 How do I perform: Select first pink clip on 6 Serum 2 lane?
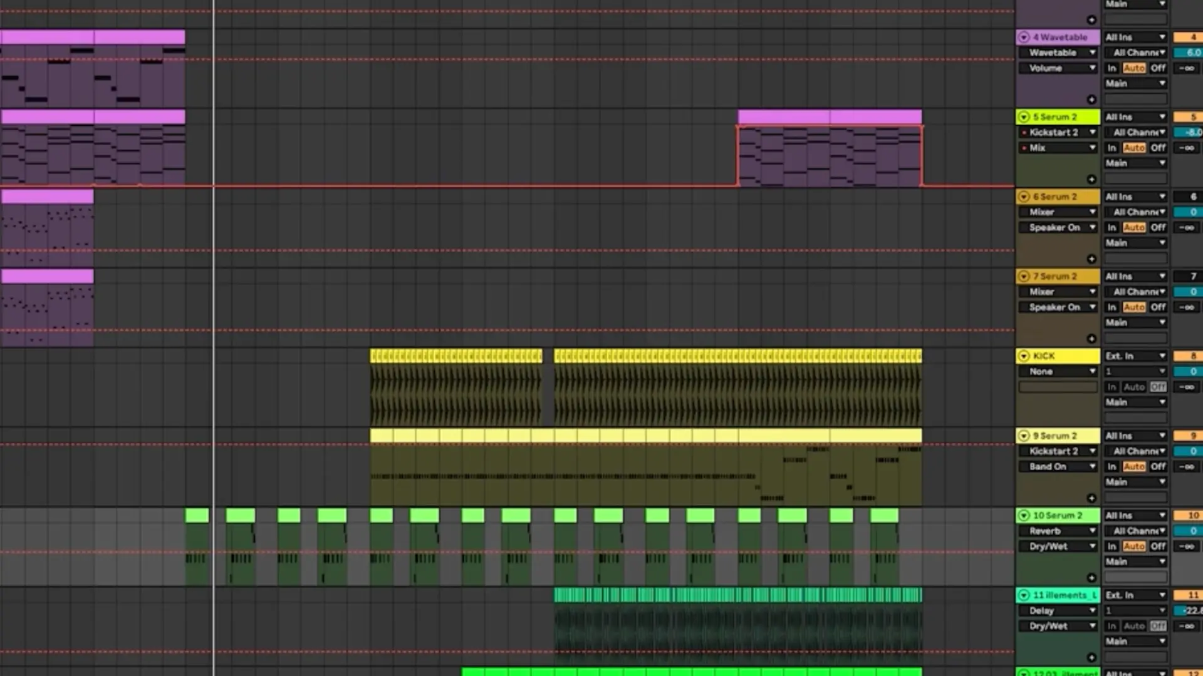click(48, 197)
